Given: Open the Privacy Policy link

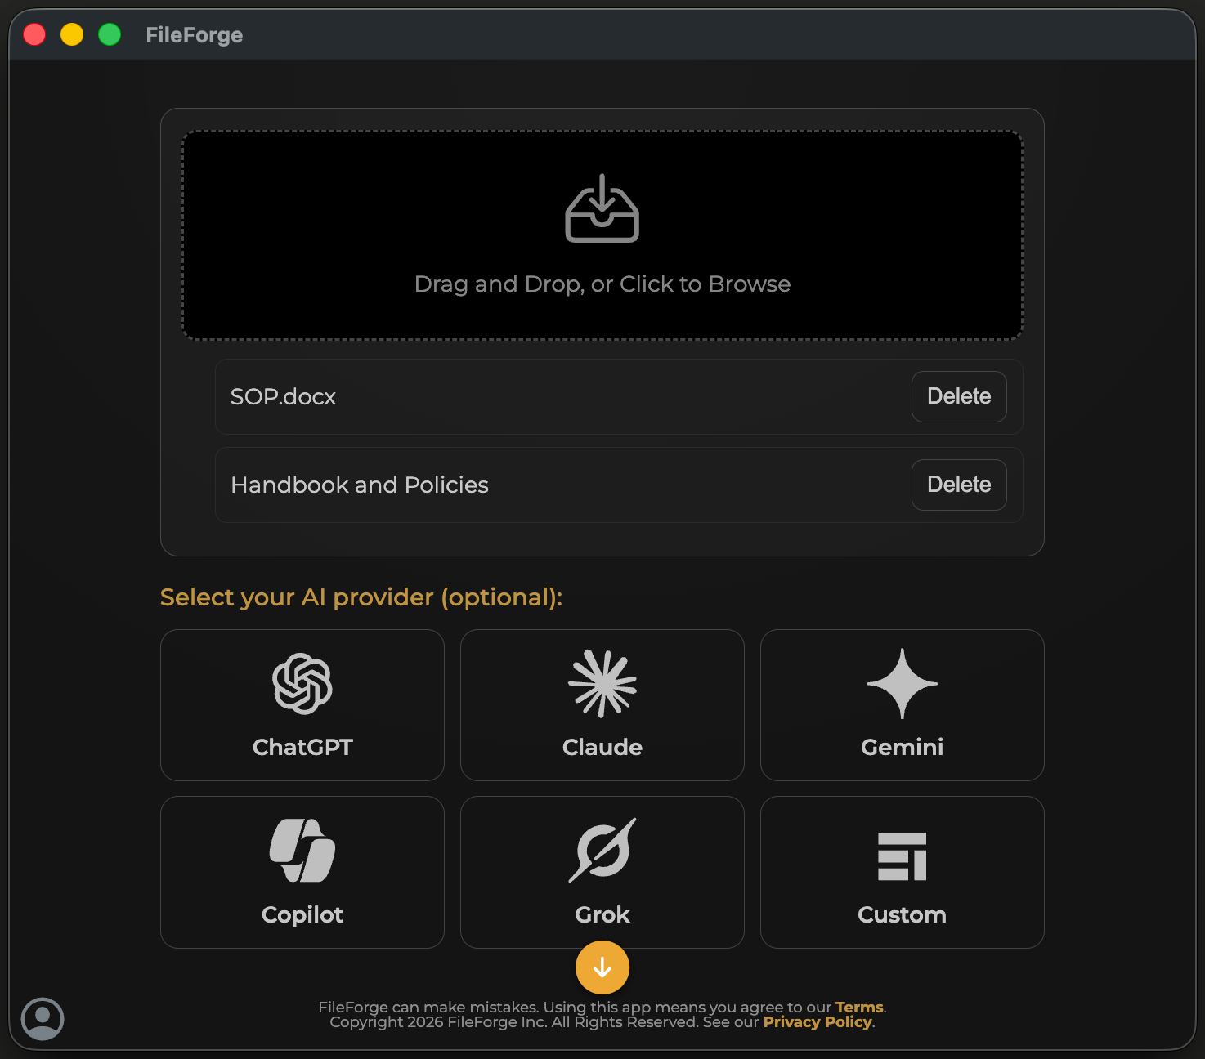Looking at the screenshot, I should click(818, 1021).
